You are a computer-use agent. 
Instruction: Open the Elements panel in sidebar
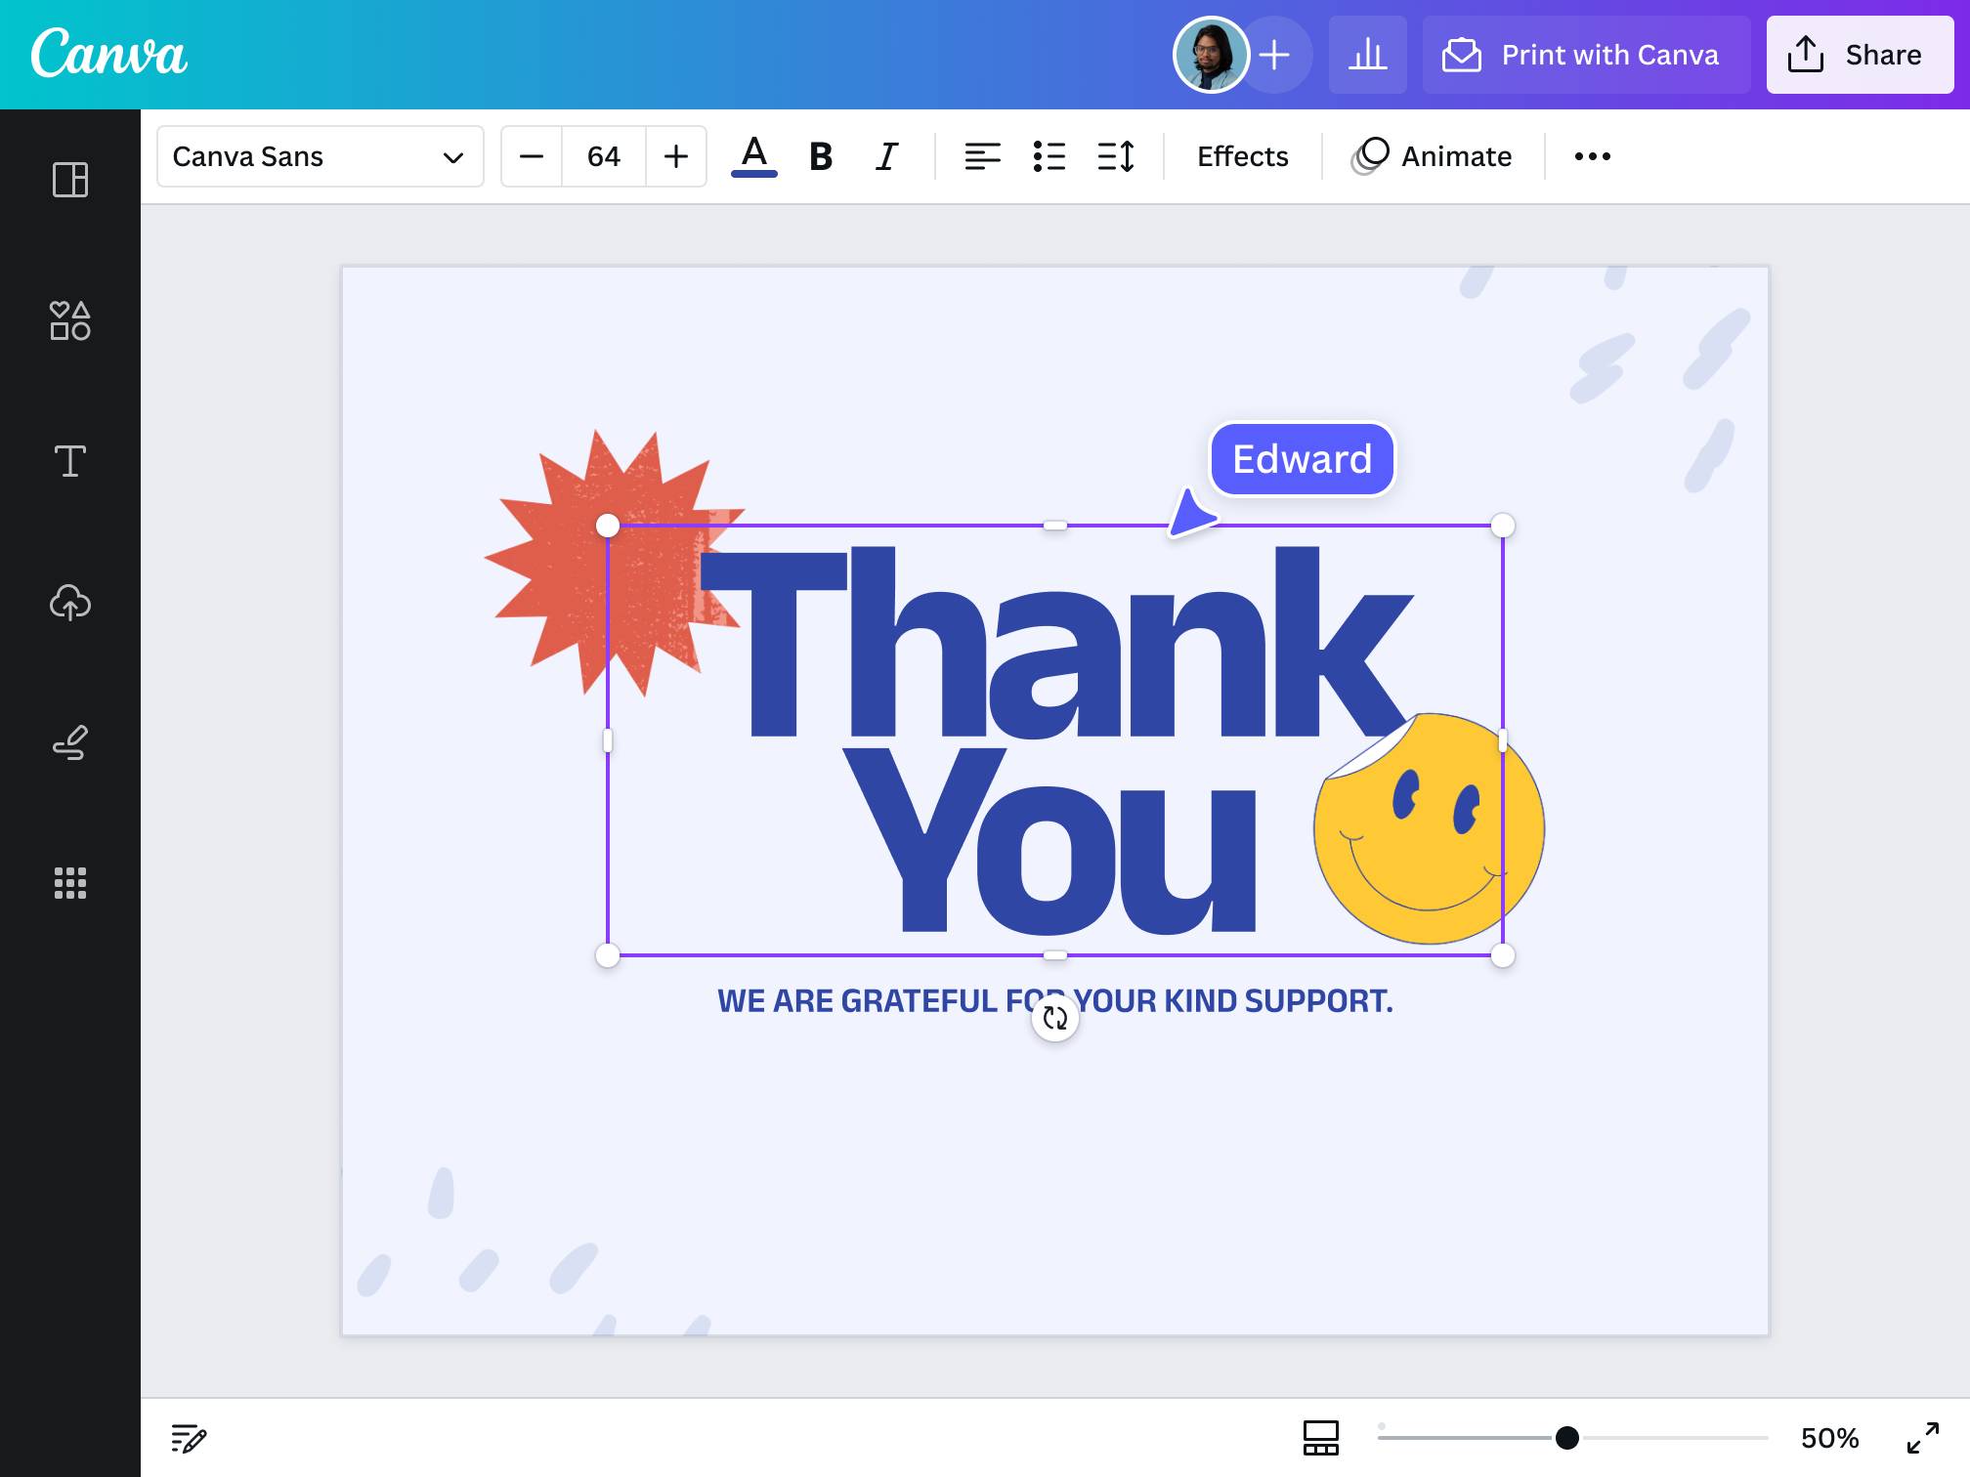click(x=69, y=320)
